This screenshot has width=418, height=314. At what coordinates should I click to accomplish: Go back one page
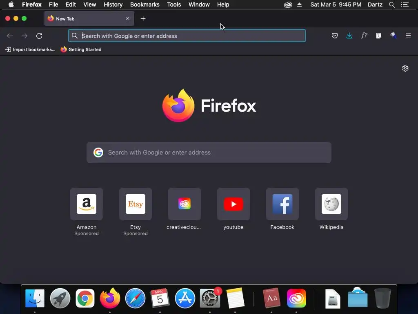10,36
